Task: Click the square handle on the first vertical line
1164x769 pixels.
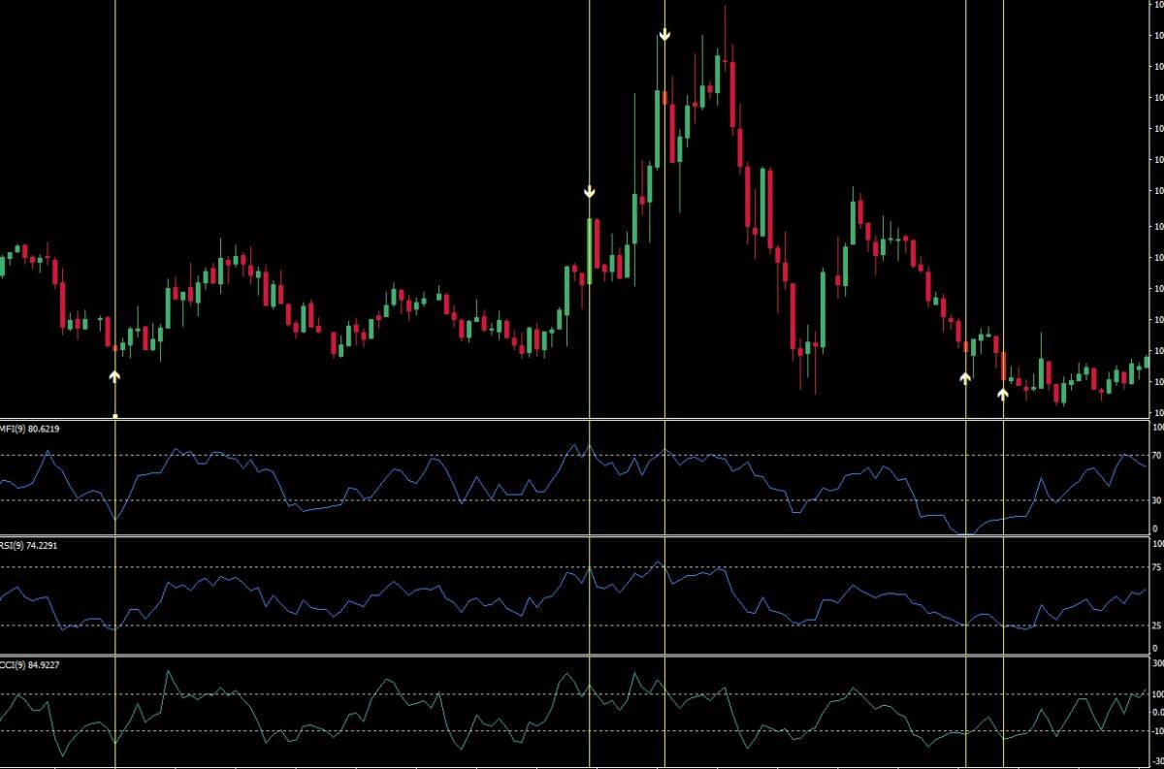Action: (x=115, y=416)
